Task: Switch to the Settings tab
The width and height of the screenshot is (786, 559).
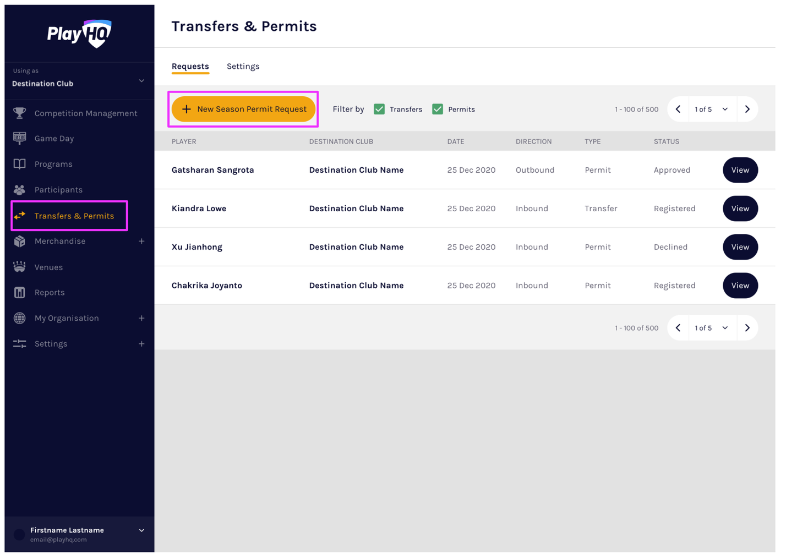Action: point(243,67)
